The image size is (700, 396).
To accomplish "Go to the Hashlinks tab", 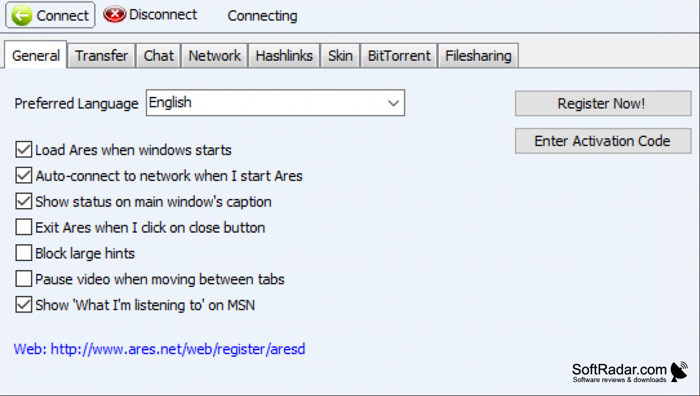I will click(284, 56).
